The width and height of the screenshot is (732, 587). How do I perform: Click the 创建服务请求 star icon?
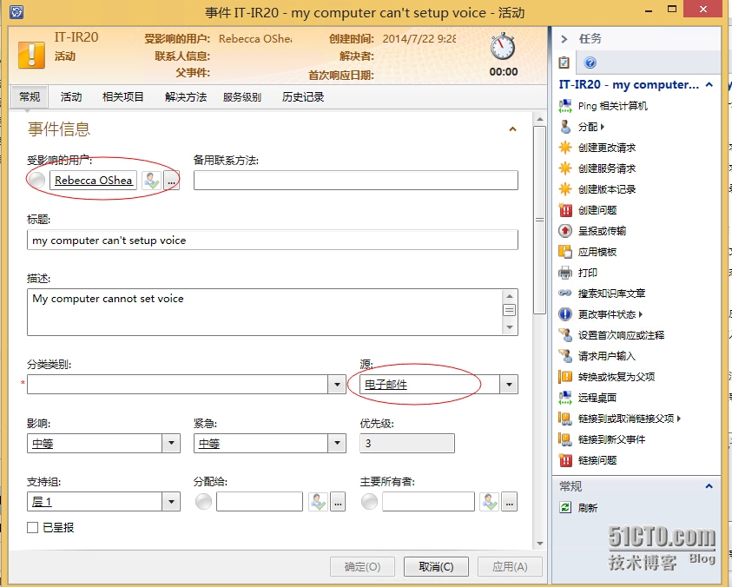tap(565, 168)
